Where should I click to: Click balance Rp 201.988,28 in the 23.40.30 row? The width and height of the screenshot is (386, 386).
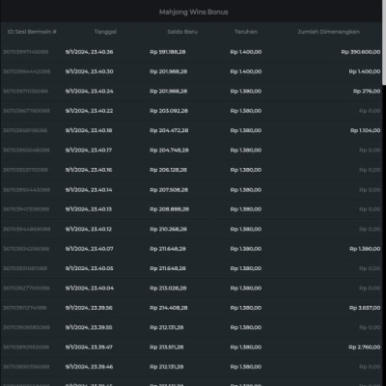169,71
